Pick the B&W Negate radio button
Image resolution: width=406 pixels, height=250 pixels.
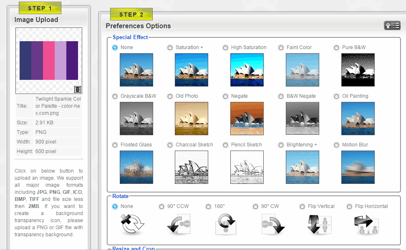pyautogui.click(x=281, y=96)
